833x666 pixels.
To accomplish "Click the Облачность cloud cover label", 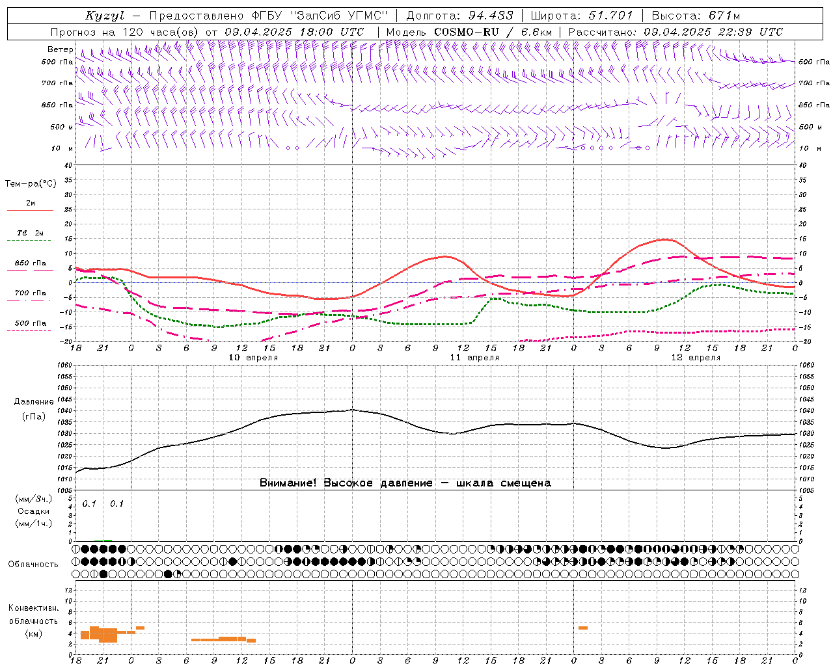I will point(33,565).
